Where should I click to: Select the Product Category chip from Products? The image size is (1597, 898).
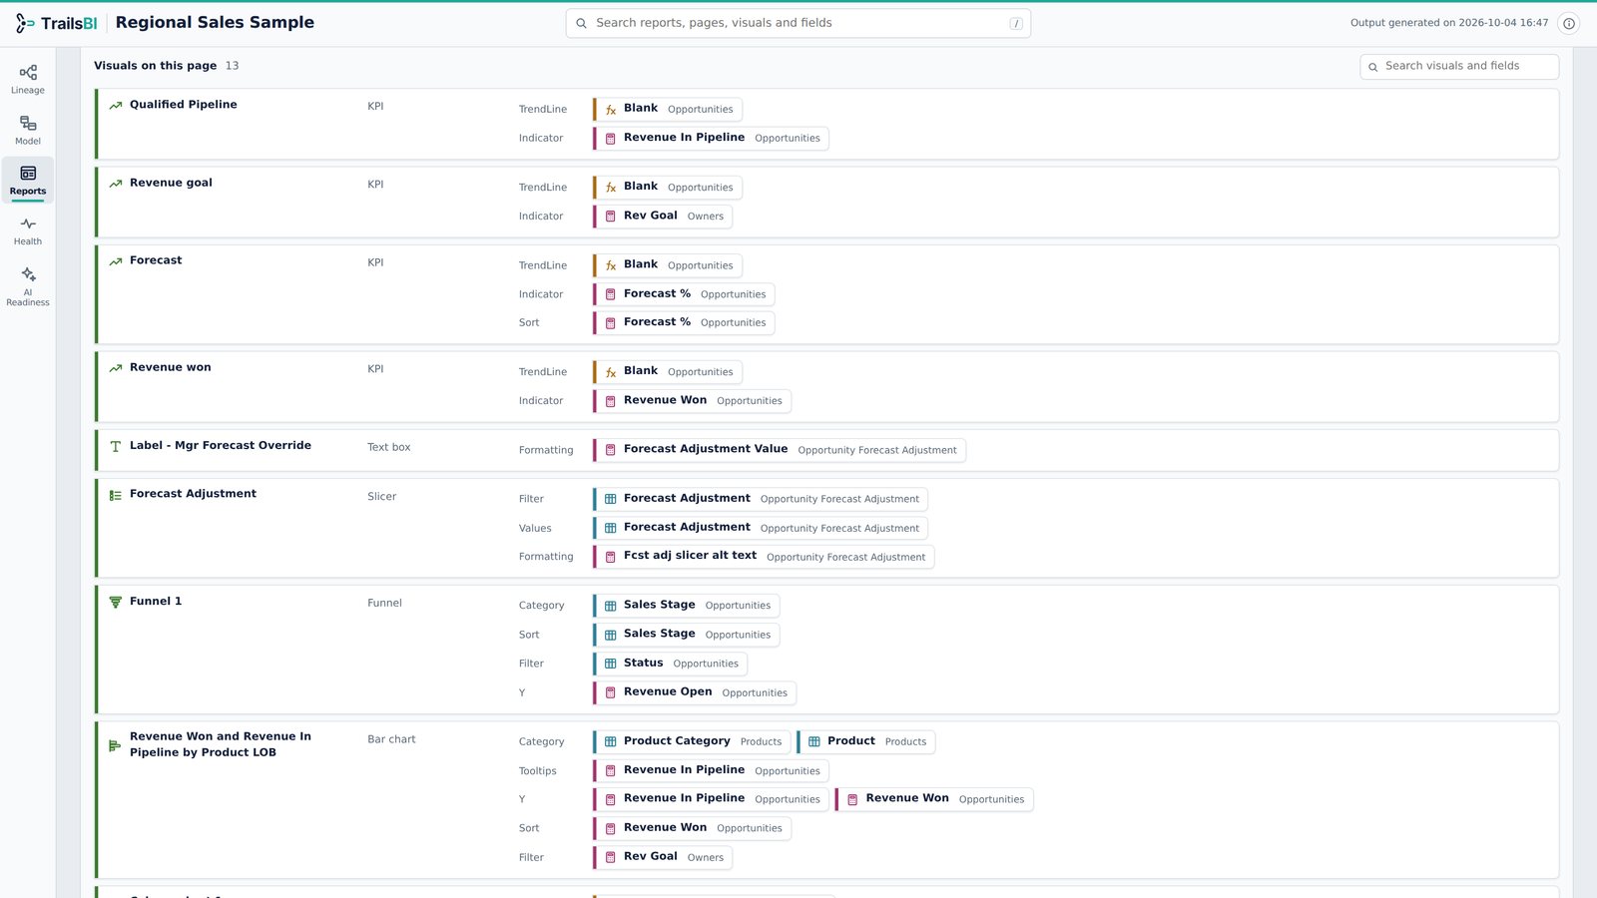click(694, 741)
